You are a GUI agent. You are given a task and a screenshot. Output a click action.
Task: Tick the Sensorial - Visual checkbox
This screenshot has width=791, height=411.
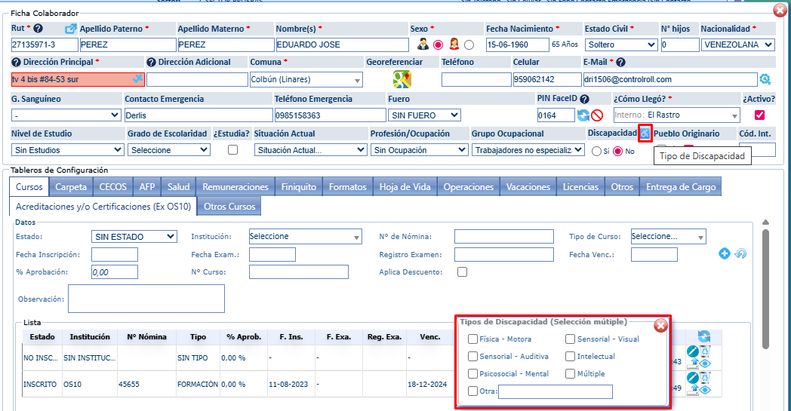(x=571, y=339)
